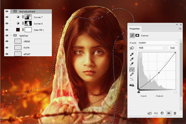Collapse the light/hair group
Viewport: 186px width, 124px height.
click(x=12, y=35)
